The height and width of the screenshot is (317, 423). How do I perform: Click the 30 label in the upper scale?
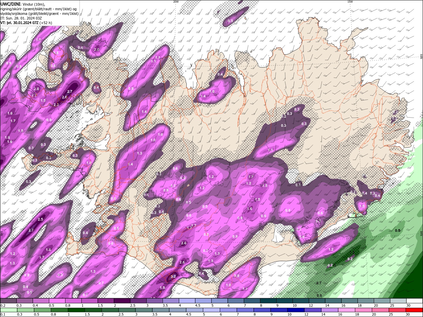(408, 305)
